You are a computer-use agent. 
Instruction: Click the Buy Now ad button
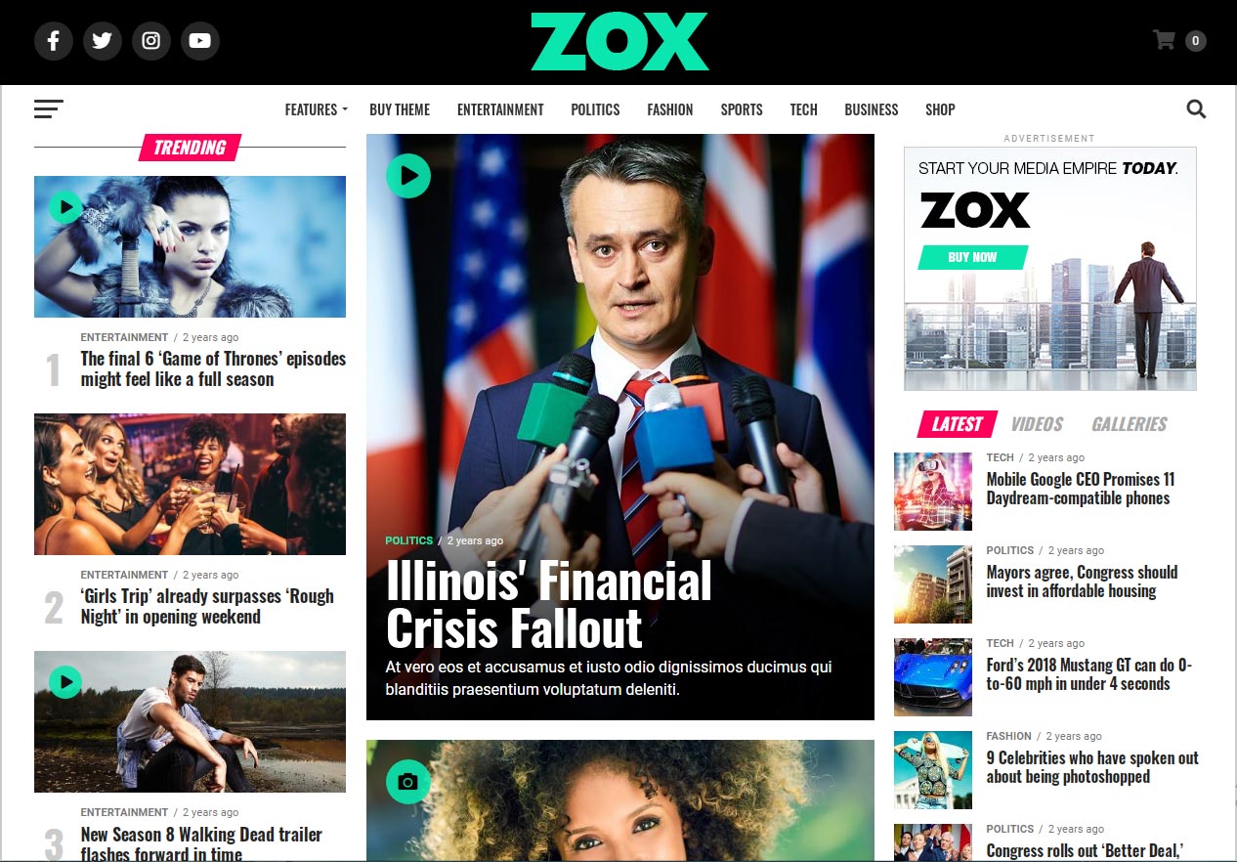click(972, 257)
